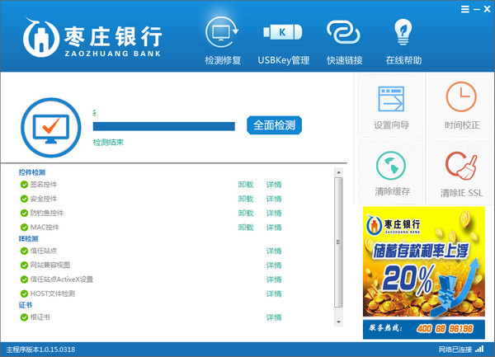Open the 检测修复 monitor icon tab
The height and width of the screenshot is (357, 495).
[223, 32]
